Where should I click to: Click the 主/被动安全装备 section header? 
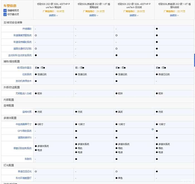13,23
